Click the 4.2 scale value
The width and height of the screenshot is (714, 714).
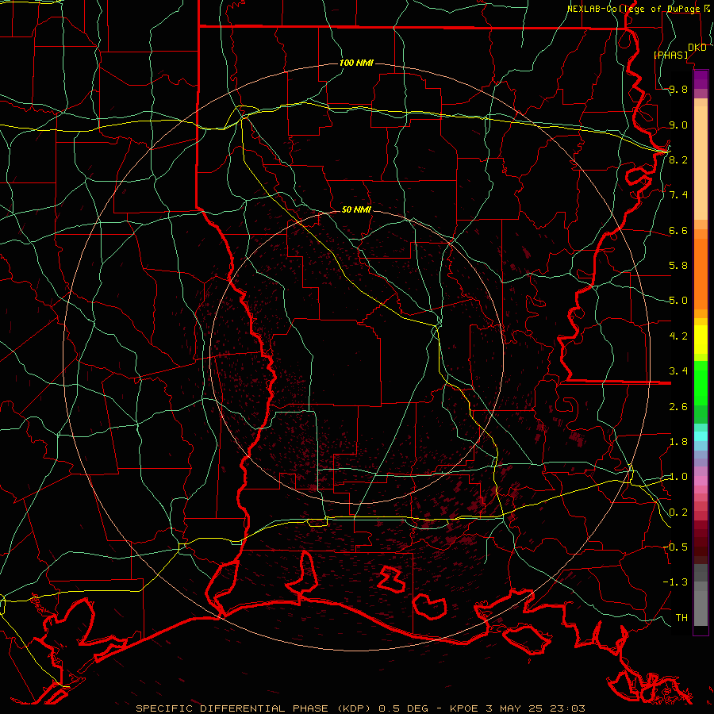coord(678,336)
